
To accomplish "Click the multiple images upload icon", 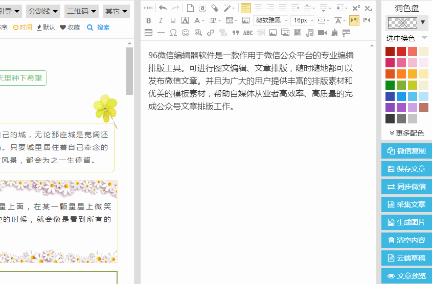I will (x=285, y=33).
